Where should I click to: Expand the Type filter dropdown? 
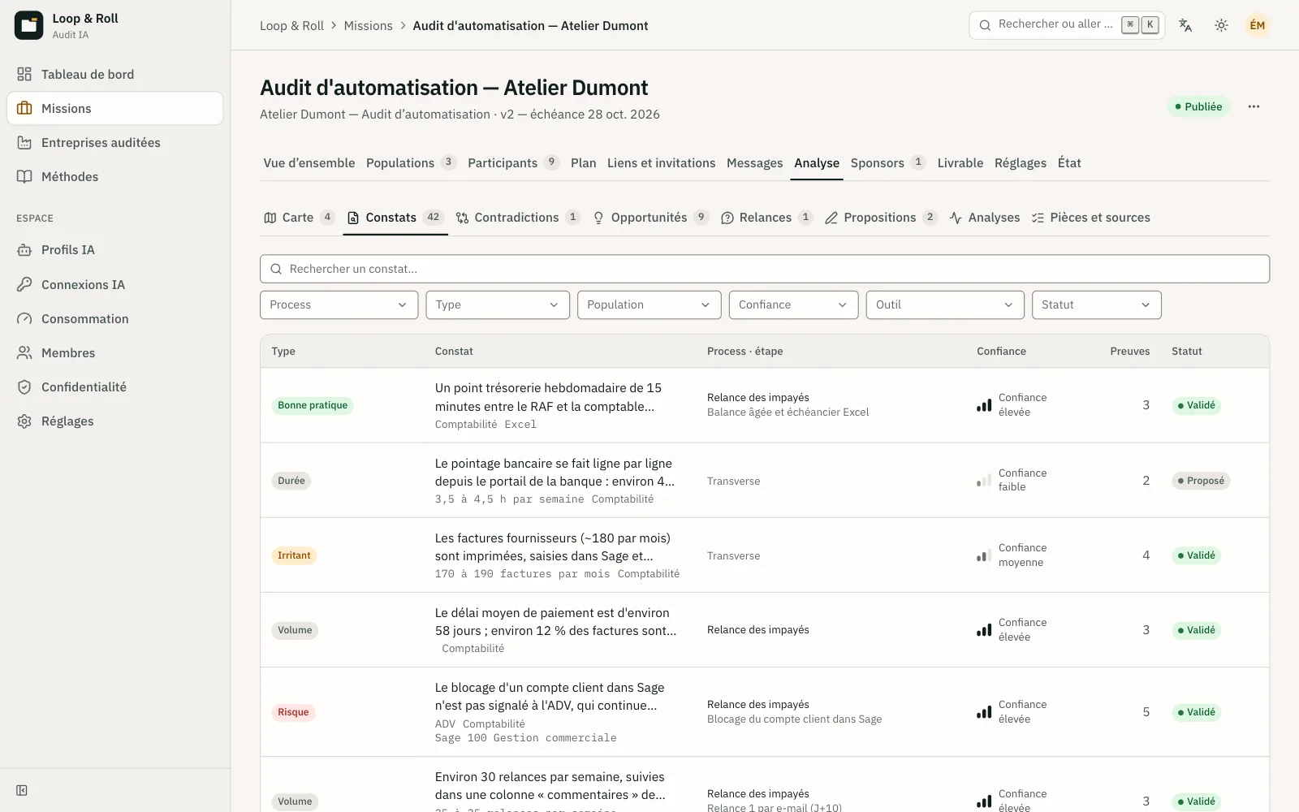[498, 304]
